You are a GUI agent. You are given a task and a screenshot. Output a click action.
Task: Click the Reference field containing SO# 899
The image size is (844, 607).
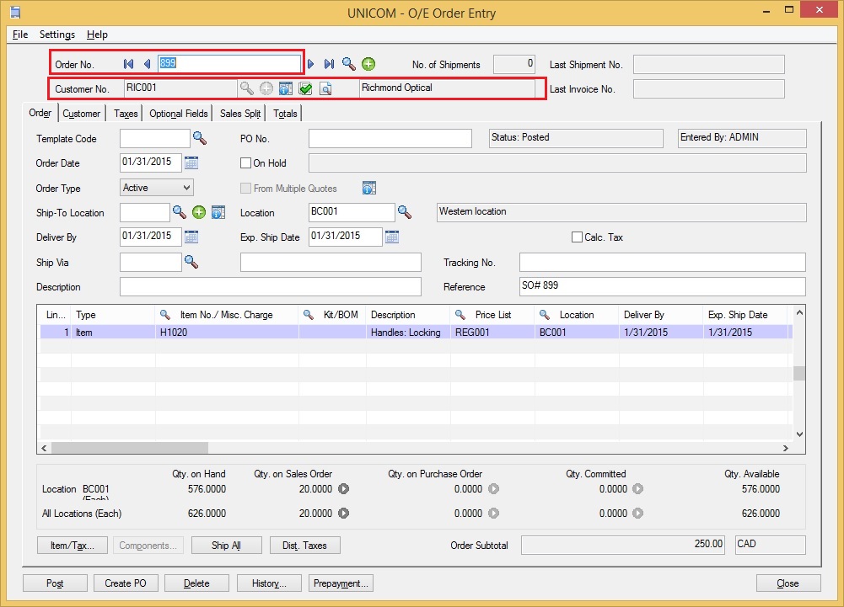pos(662,286)
